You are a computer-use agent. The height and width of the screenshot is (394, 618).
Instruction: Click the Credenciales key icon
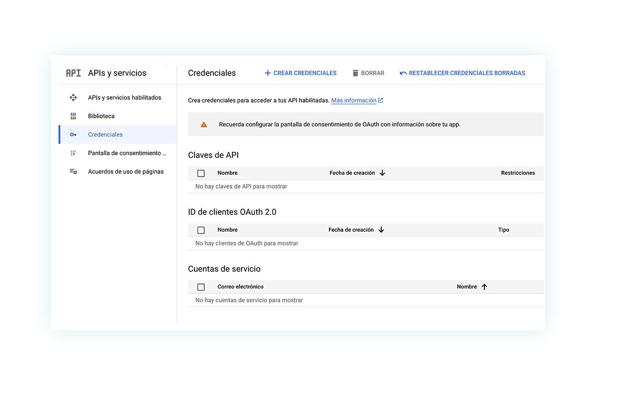pos(73,135)
